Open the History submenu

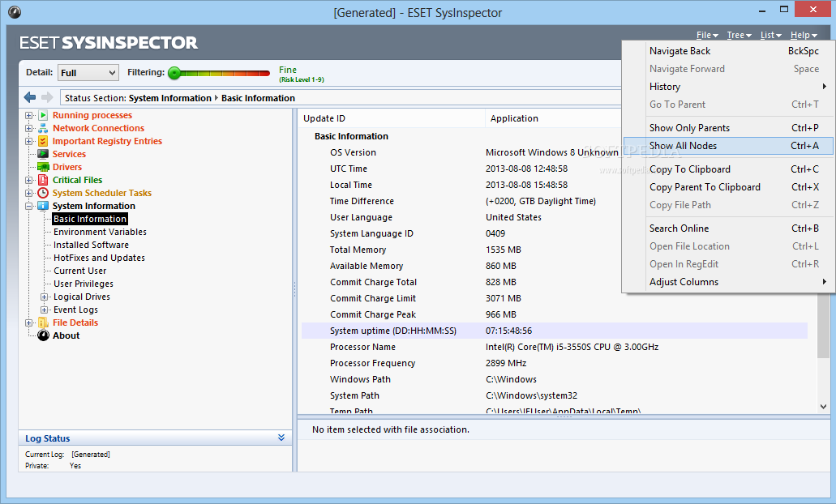(x=728, y=87)
